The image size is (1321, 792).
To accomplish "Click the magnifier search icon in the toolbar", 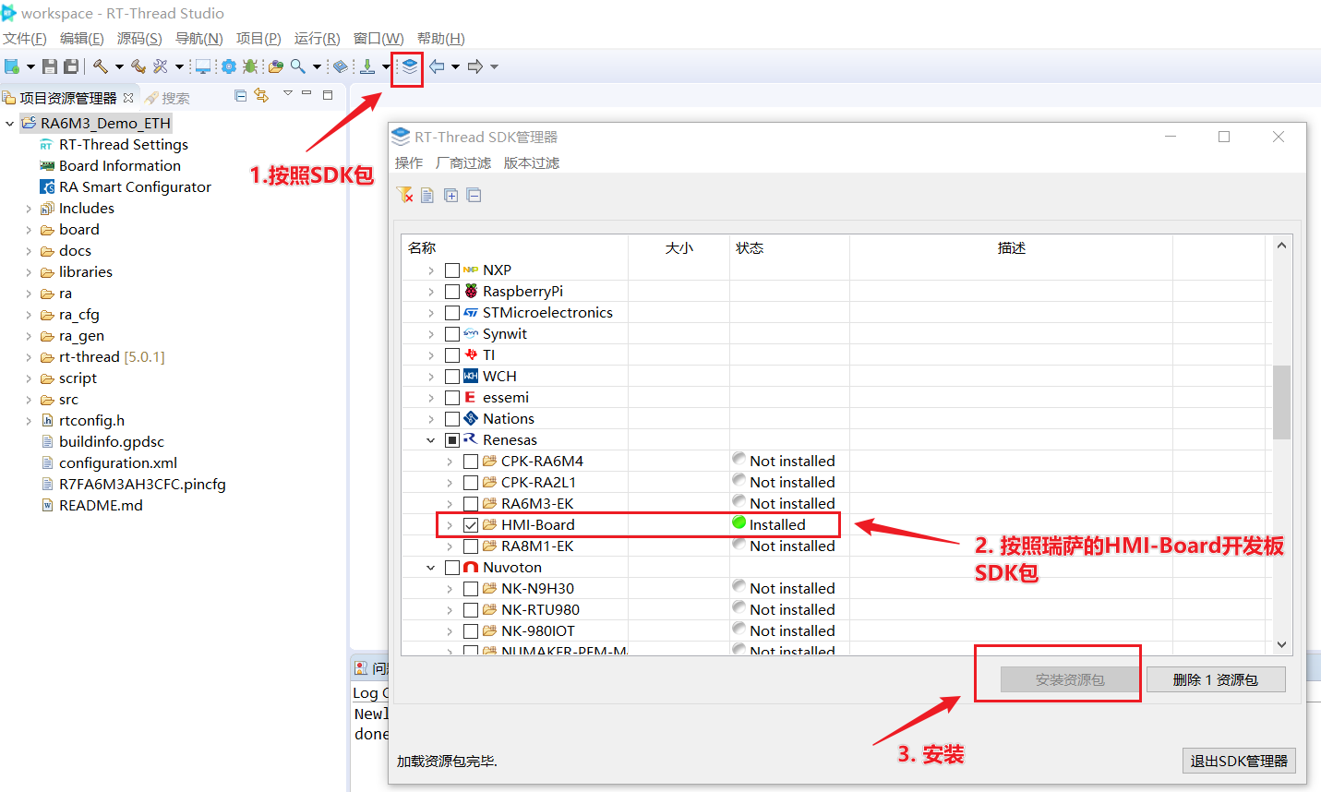I will [297, 66].
